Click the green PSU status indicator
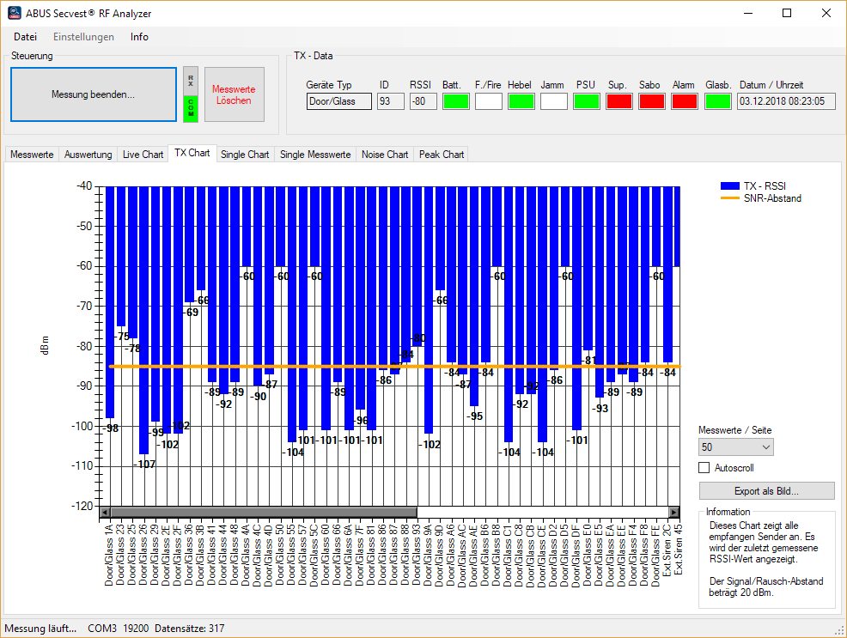This screenshot has height=638, width=847. pyautogui.click(x=587, y=101)
